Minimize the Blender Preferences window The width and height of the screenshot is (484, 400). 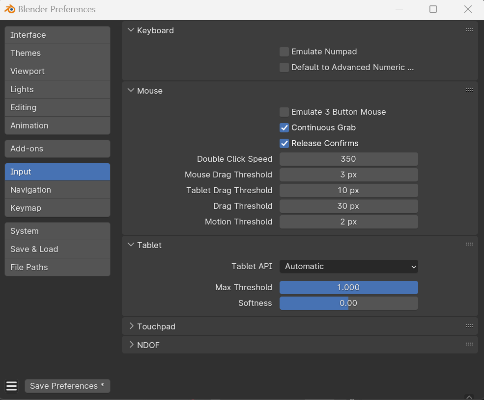tap(399, 9)
